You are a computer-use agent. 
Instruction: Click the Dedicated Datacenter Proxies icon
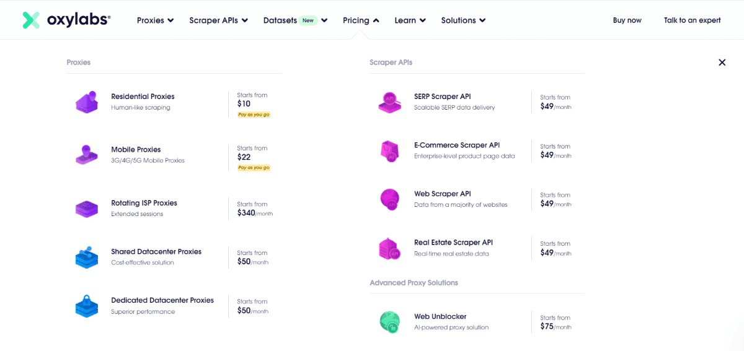click(x=87, y=306)
